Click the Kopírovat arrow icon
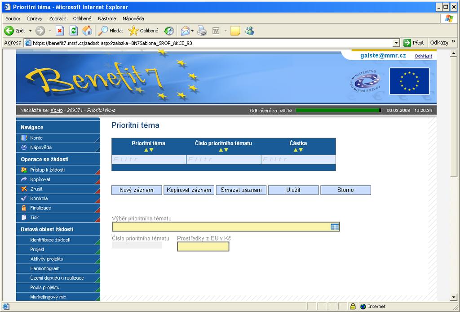Screen dimensions: 460x312 [24, 179]
